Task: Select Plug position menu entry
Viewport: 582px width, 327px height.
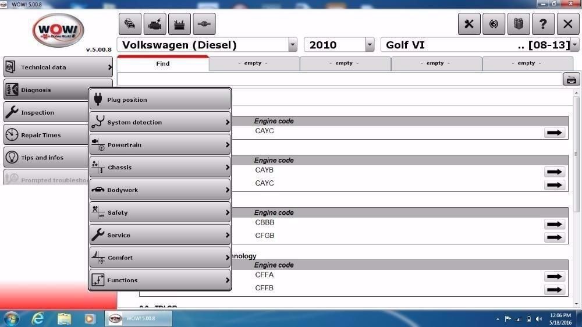Action: click(160, 99)
